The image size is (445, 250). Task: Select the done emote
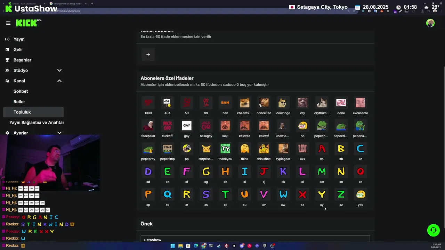(341, 103)
